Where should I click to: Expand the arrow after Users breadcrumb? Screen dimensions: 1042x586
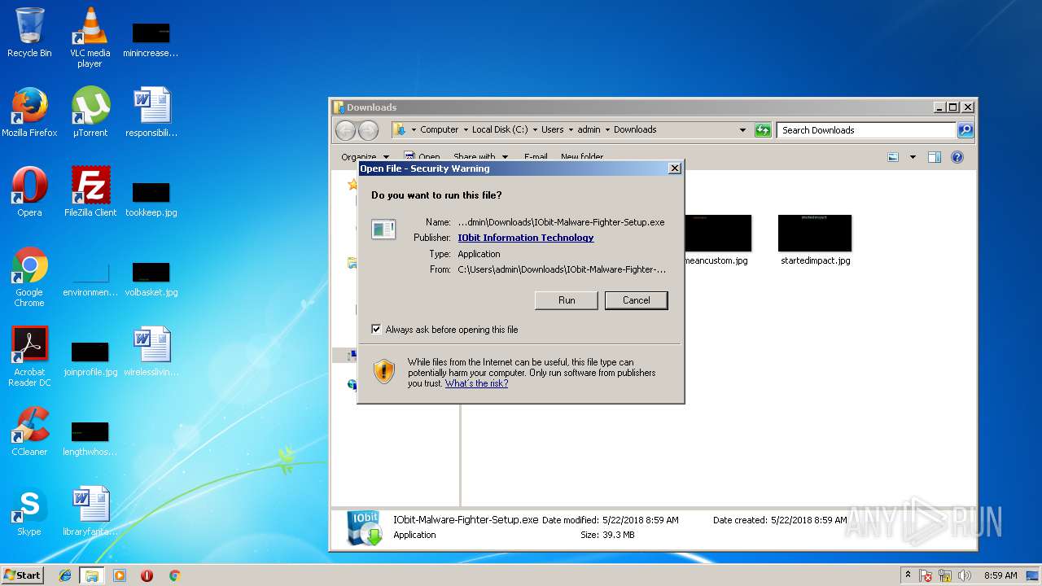[x=571, y=130]
